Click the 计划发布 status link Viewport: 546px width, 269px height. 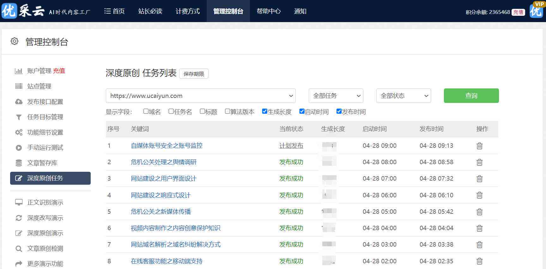(291, 146)
